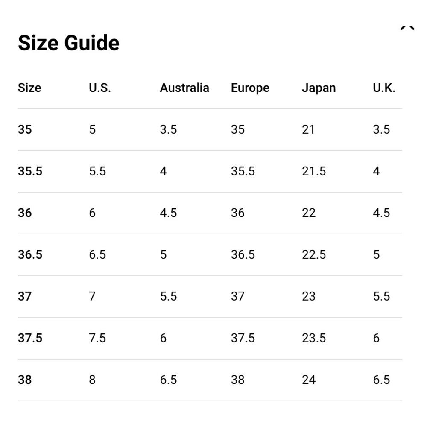The width and height of the screenshot is (427, 427).
Task: Click the Europe column header
Action: [x=250, y=88]
